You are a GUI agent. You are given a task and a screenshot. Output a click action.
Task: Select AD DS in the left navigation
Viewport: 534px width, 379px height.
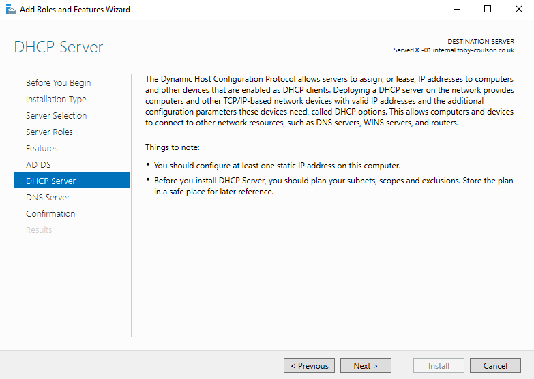tap(38, 165)
